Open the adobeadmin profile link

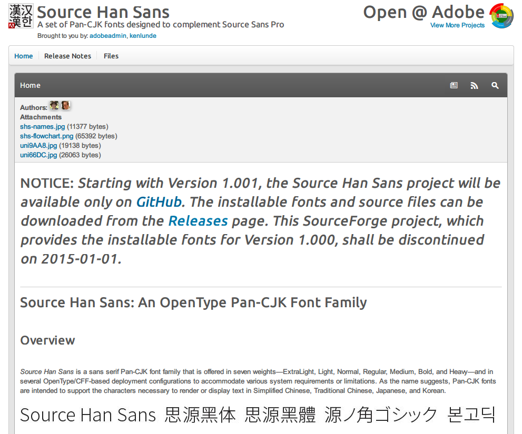tap(108, 36)
